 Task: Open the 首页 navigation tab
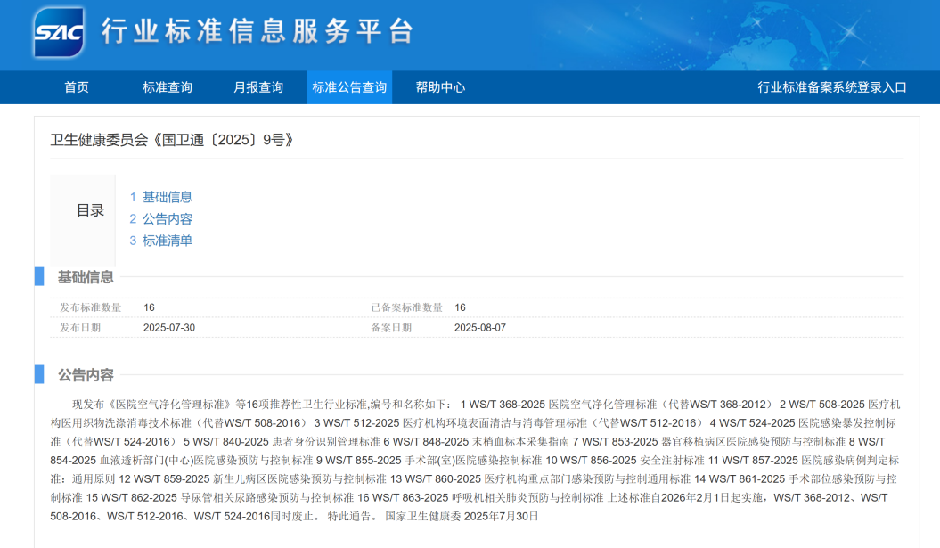tap(77, 87)
